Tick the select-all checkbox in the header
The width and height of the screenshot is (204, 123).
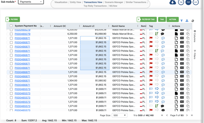(x=11, y=26)
